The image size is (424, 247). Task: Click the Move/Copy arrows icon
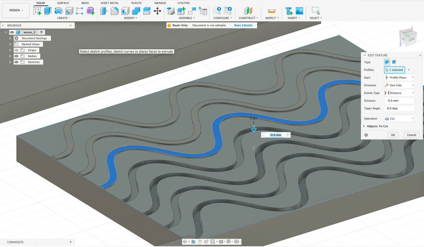point(157,11)
